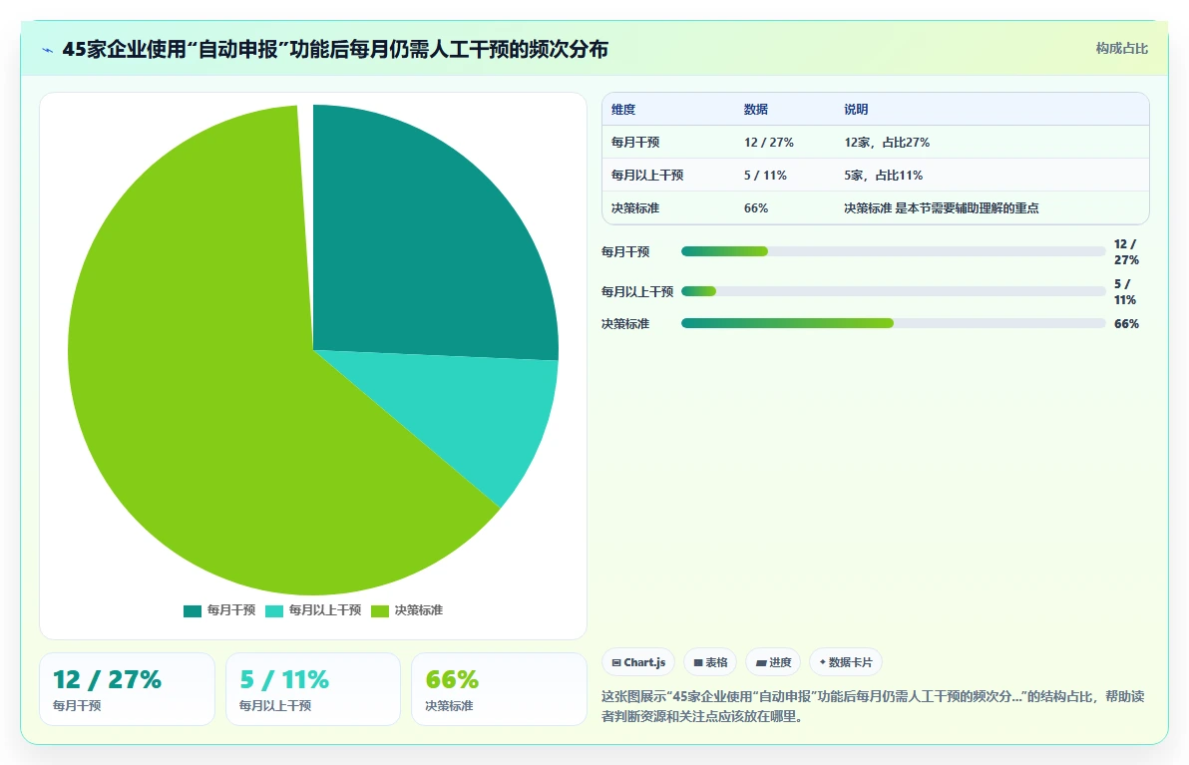Image resolution: width=1189 pixels, height=765 pixels.
Task: Click the 数据 column header
Action: tap(756, 109)
